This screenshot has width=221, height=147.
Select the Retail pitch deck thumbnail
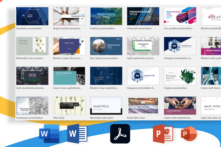(143, 106)
